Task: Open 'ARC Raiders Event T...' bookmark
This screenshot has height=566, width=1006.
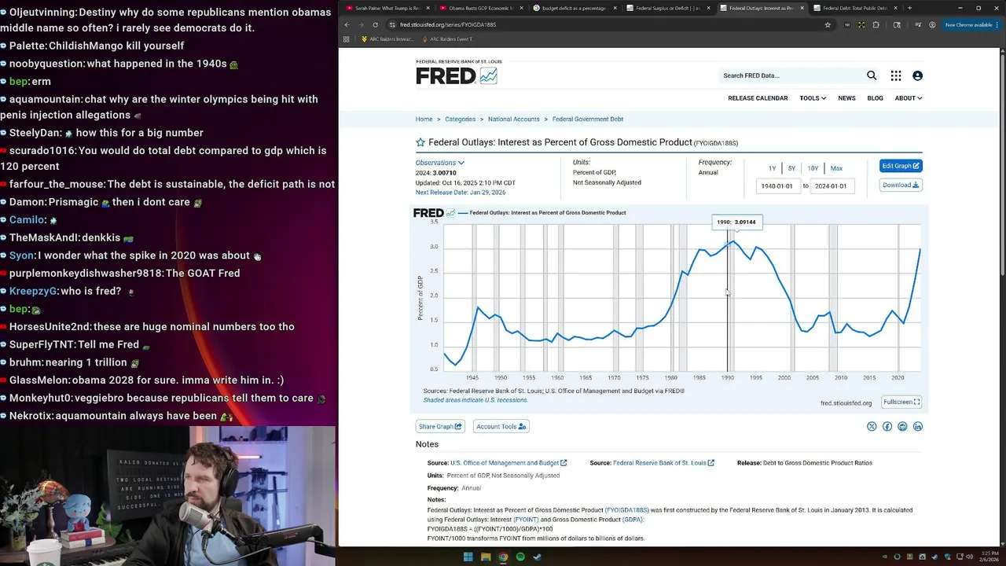Action: click(448, 39)
